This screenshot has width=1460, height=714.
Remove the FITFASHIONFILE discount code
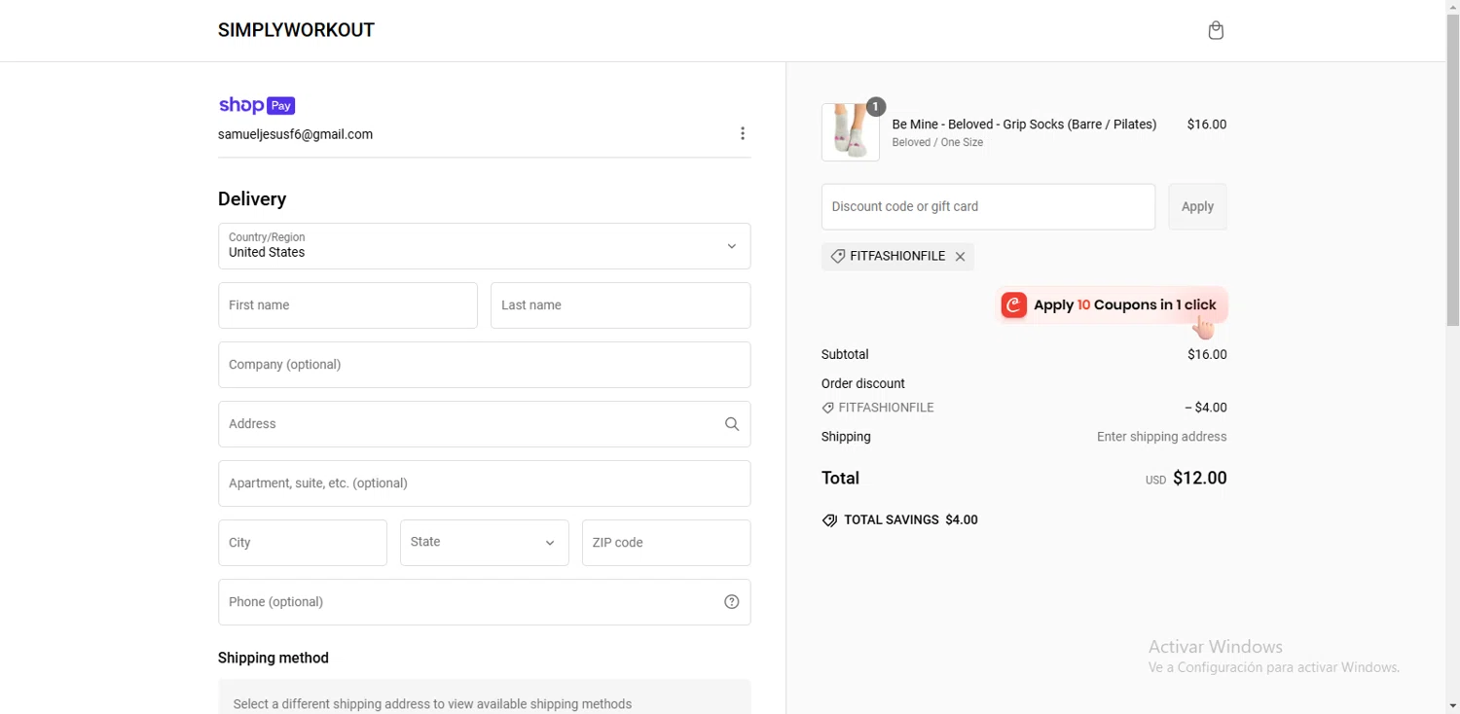click(961, 257)
